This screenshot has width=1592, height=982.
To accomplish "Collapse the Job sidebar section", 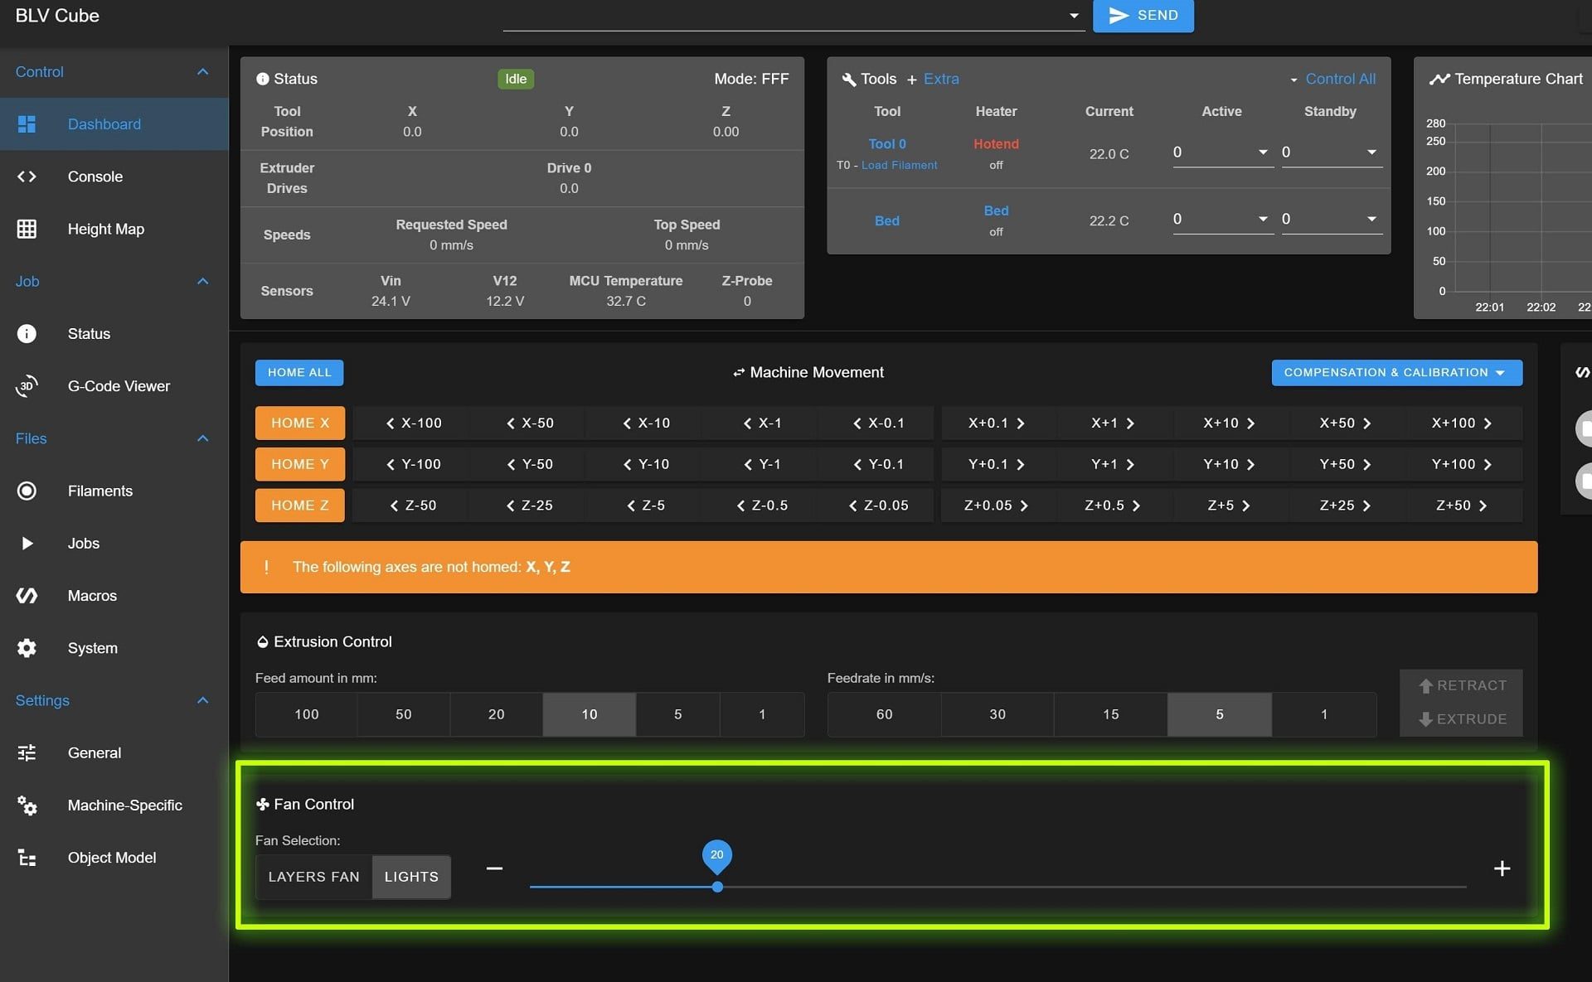I will tap(202, 282).
